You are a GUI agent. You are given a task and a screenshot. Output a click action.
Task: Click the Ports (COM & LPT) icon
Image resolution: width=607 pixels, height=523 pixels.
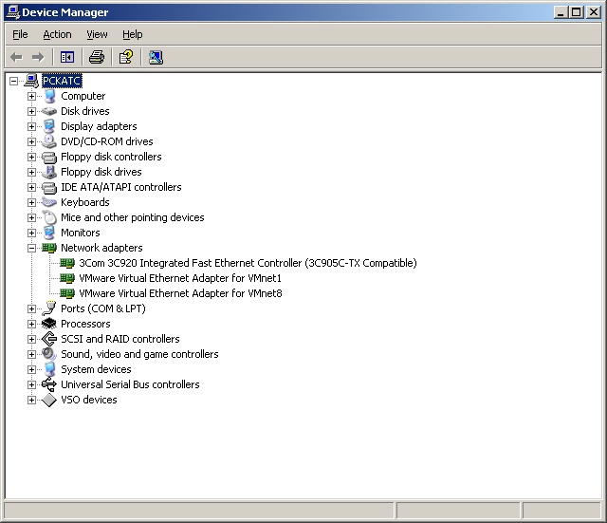(49, 308)
